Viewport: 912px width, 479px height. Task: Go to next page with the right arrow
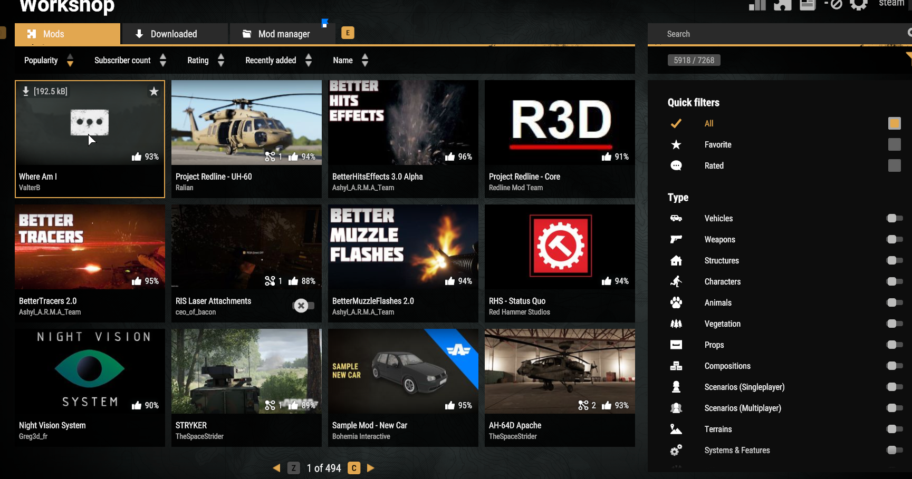point(370,467)
